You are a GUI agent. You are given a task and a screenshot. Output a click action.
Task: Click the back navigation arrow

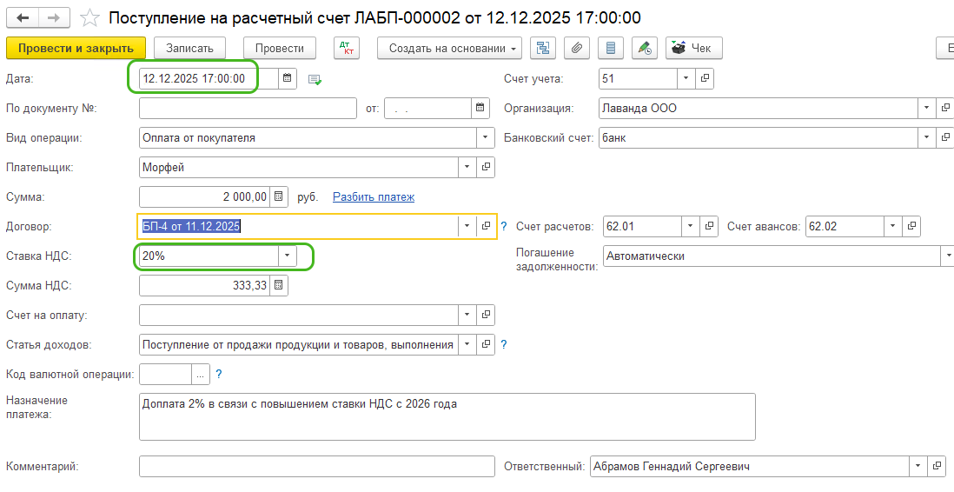tap(23, 17)
